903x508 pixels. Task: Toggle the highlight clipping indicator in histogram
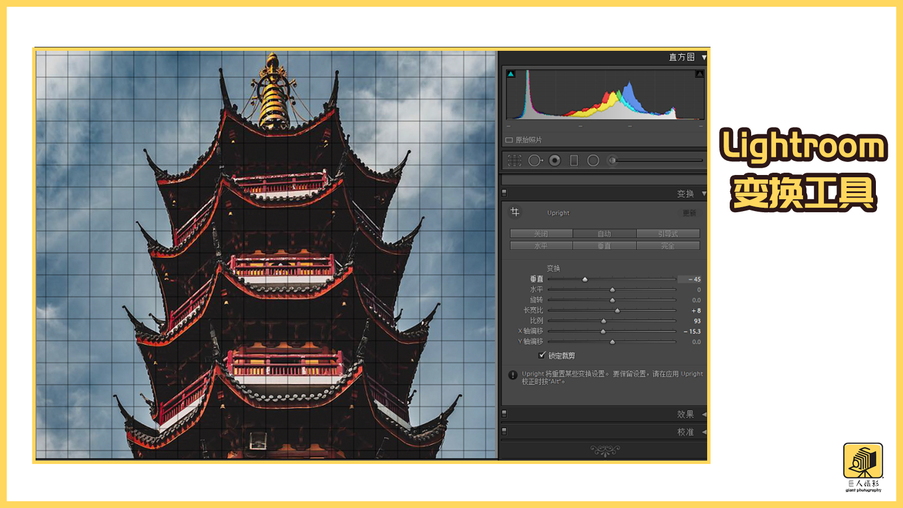coord(699,74)
